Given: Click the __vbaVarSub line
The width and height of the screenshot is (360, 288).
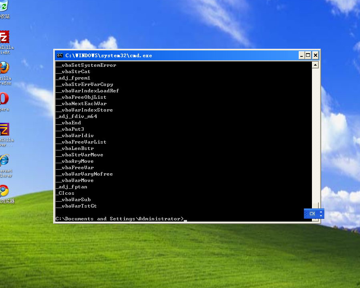Looking at the screenshot, I should click(73, 200).
